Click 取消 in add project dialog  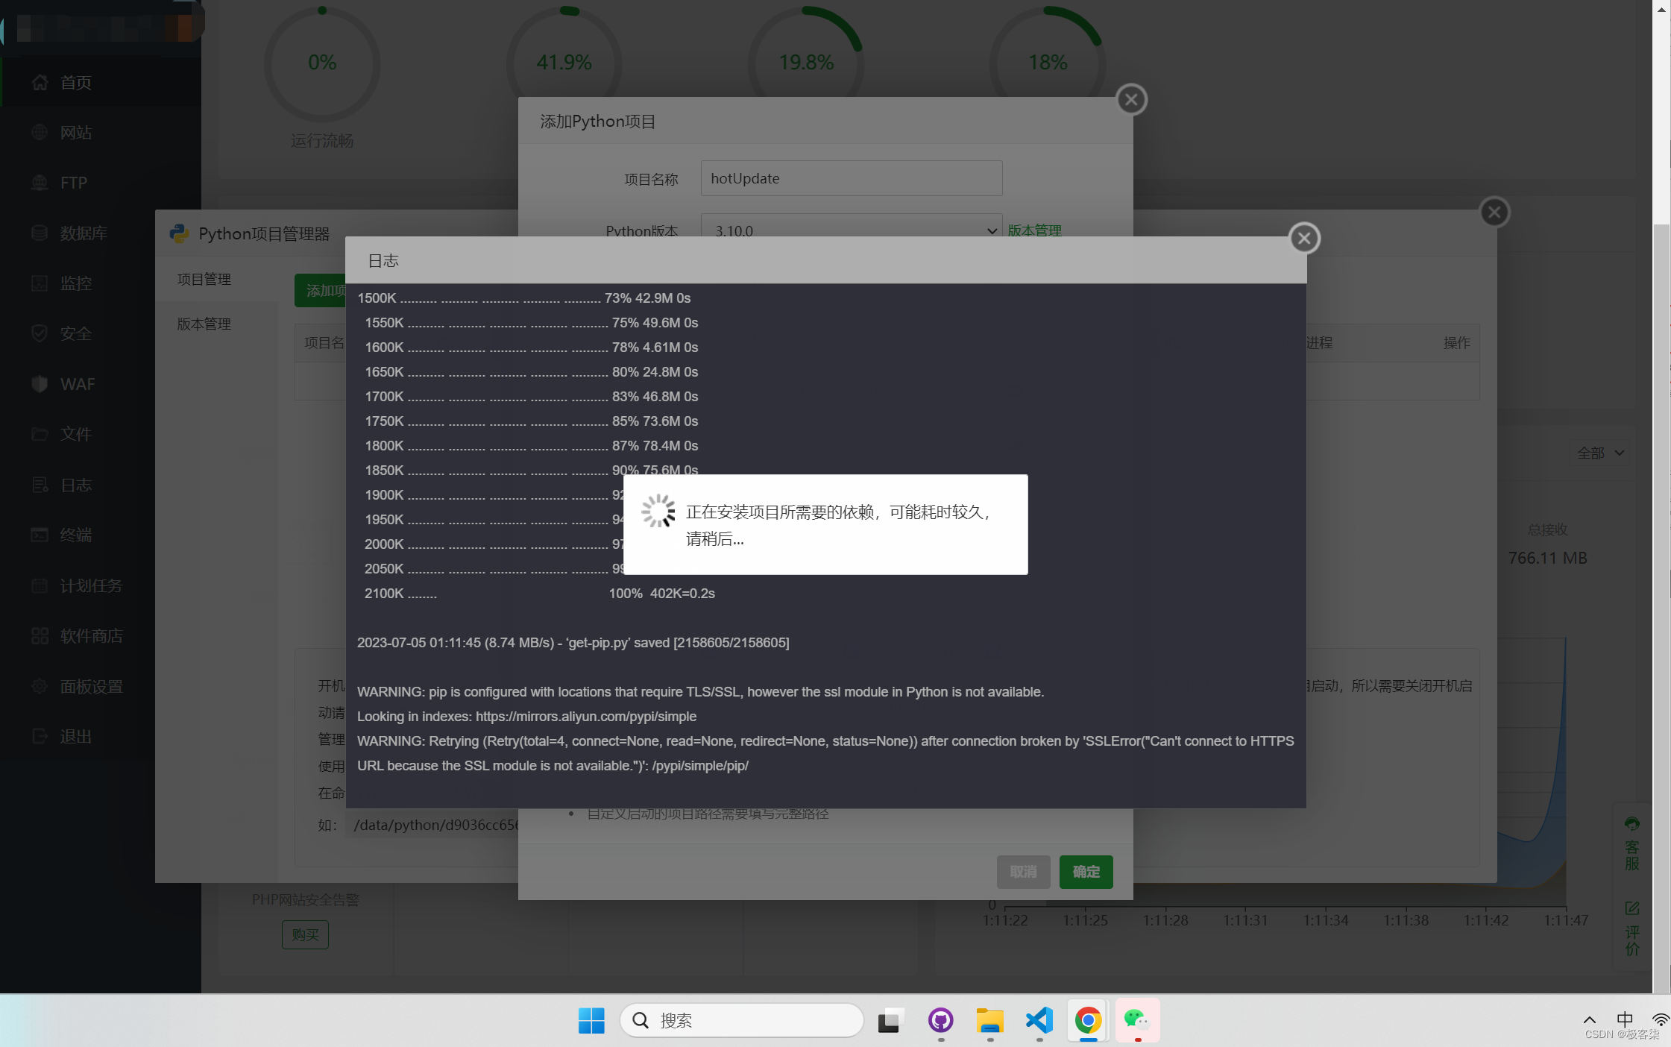(x=1023, y=872)
